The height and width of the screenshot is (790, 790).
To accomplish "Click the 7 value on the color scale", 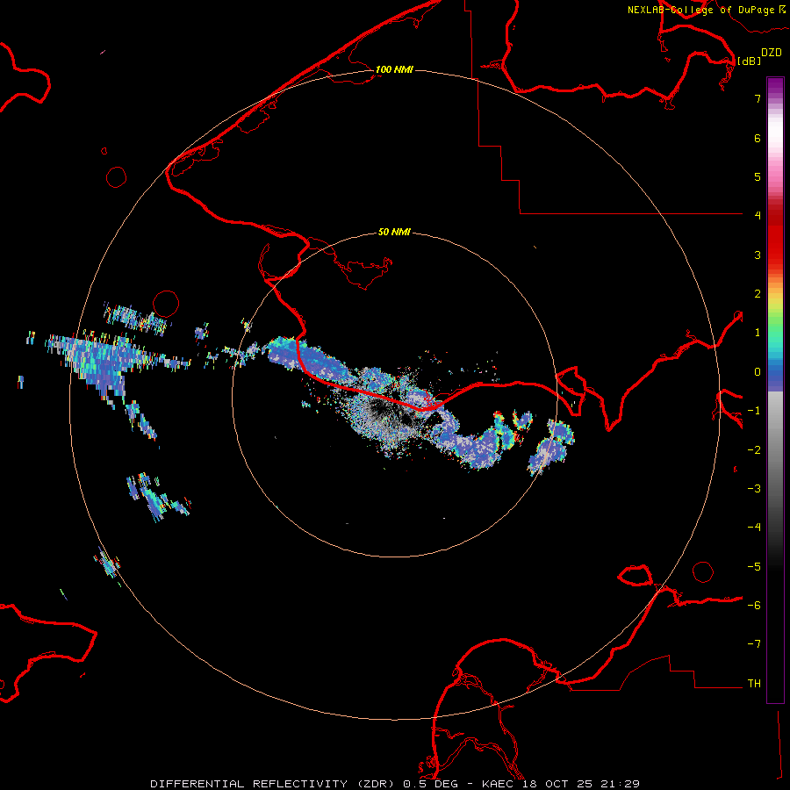I will coord(758,98).
